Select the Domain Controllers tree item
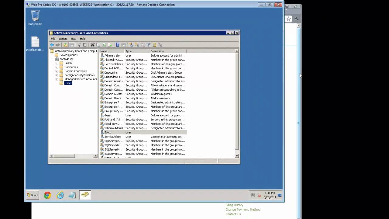This screenshot has width=389, height=219. pos(76,71)
